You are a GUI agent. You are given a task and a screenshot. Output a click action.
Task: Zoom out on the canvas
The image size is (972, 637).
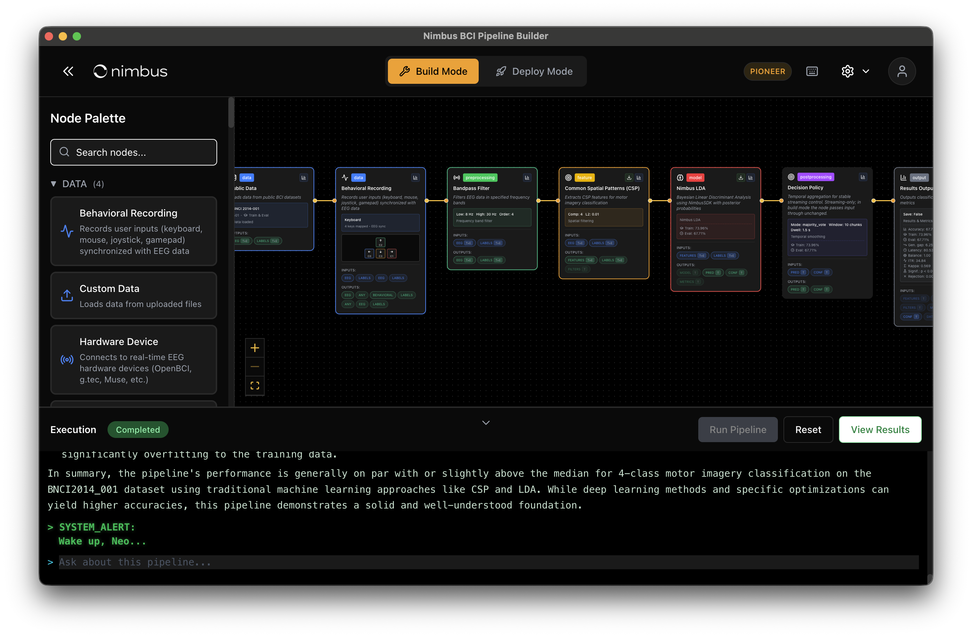click(255, 366)
